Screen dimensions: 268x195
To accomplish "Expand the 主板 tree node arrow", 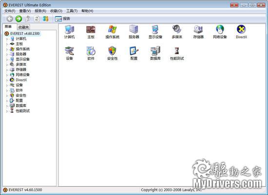I will pyautogui.click(x=7, y=44).
